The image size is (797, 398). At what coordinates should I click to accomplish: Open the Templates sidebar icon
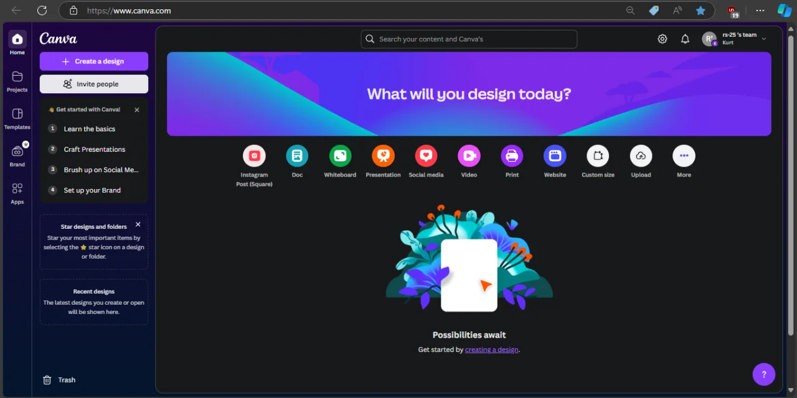tap(17, 114)
